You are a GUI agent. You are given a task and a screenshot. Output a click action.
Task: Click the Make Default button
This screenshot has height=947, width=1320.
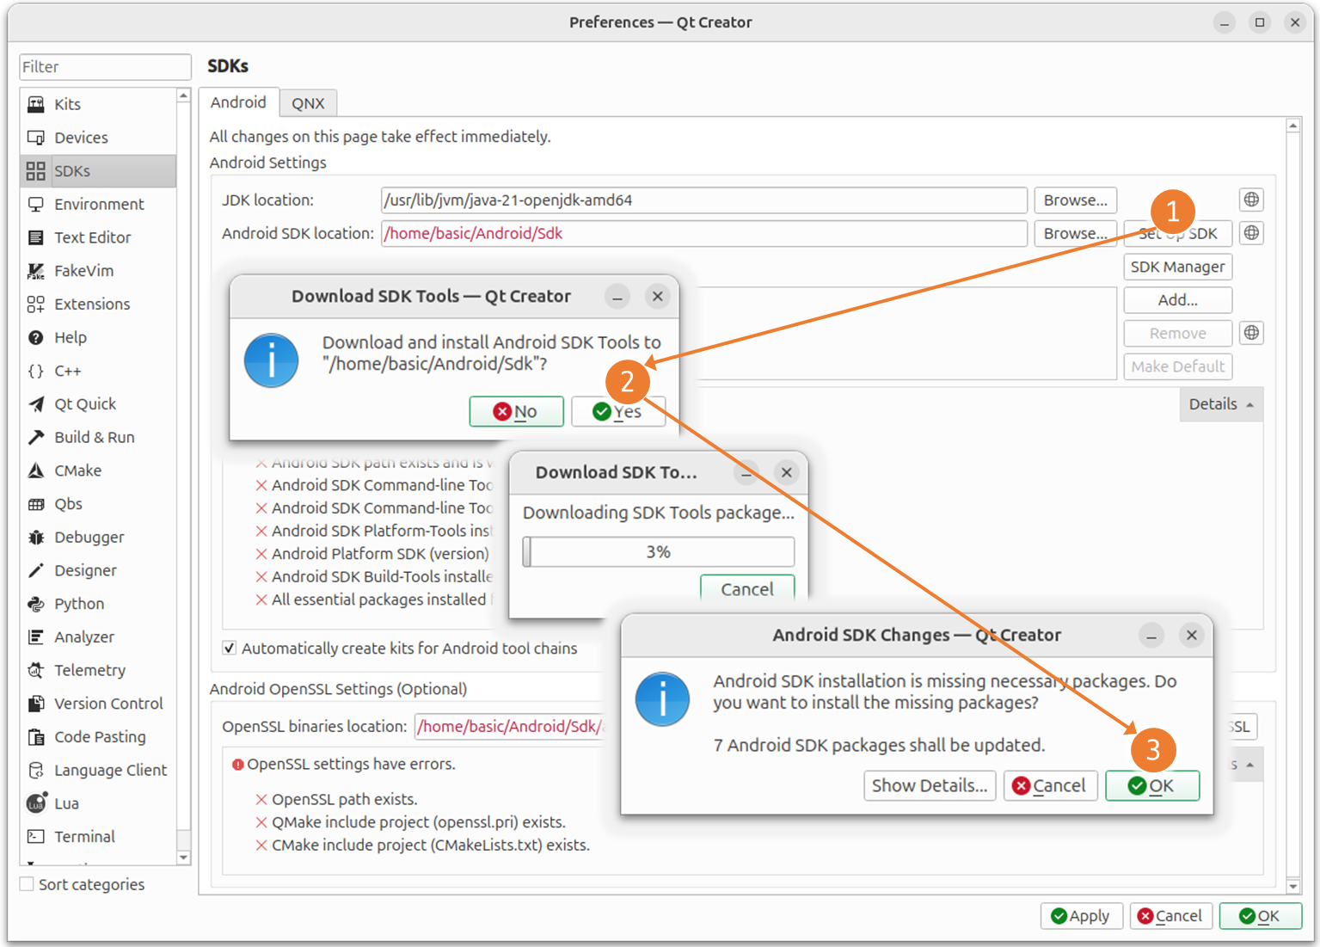point(1177,366)
